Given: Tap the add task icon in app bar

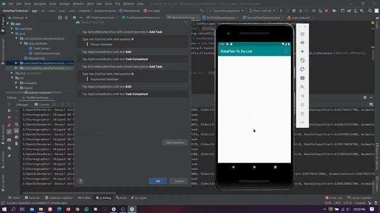Looking at the screenshot, I should (286, 51).
